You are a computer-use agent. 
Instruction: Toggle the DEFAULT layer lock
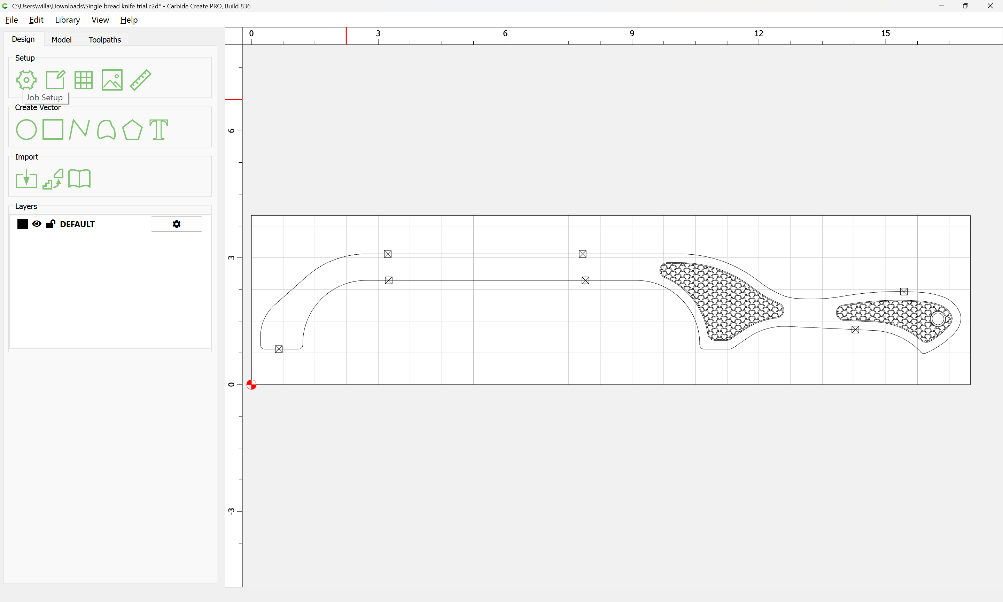50,224
